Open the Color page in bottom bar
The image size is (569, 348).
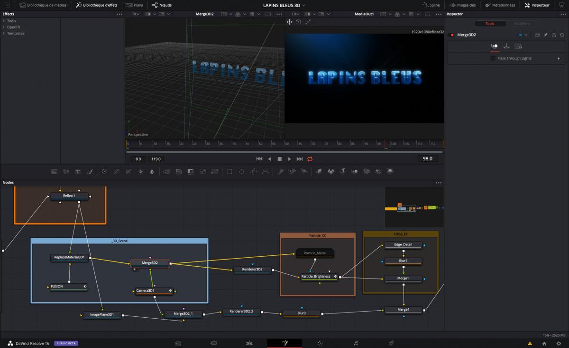click(320, 343)
